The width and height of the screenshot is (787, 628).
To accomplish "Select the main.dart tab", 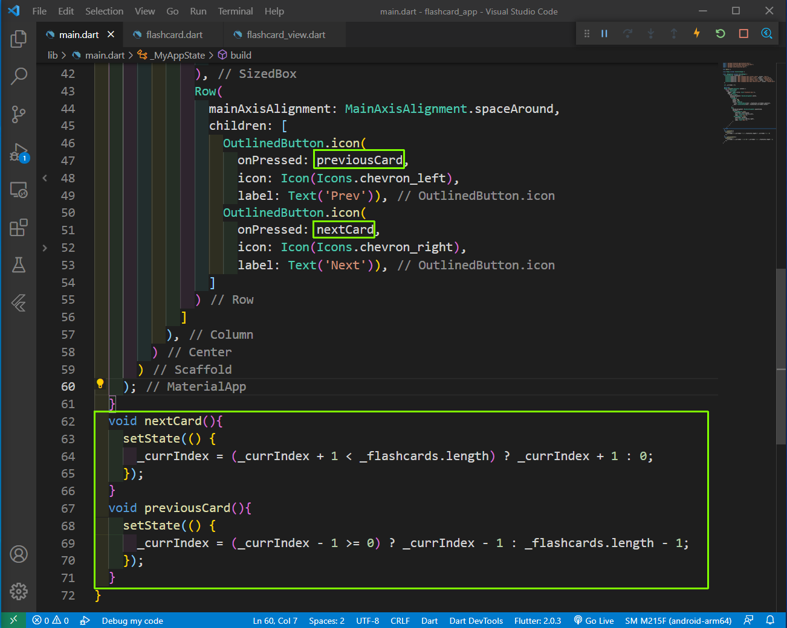I will pyautogui.click(x=79, y=34).
